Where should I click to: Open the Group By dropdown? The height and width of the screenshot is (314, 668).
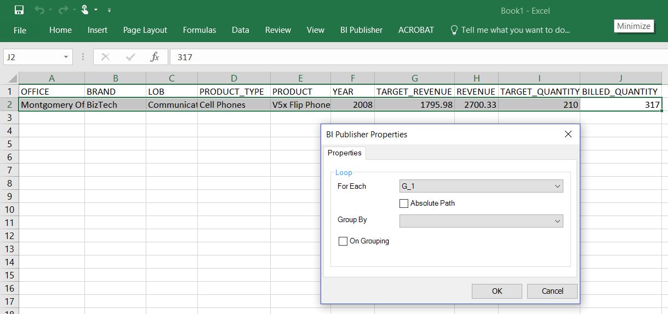click(x=557, y=221)
